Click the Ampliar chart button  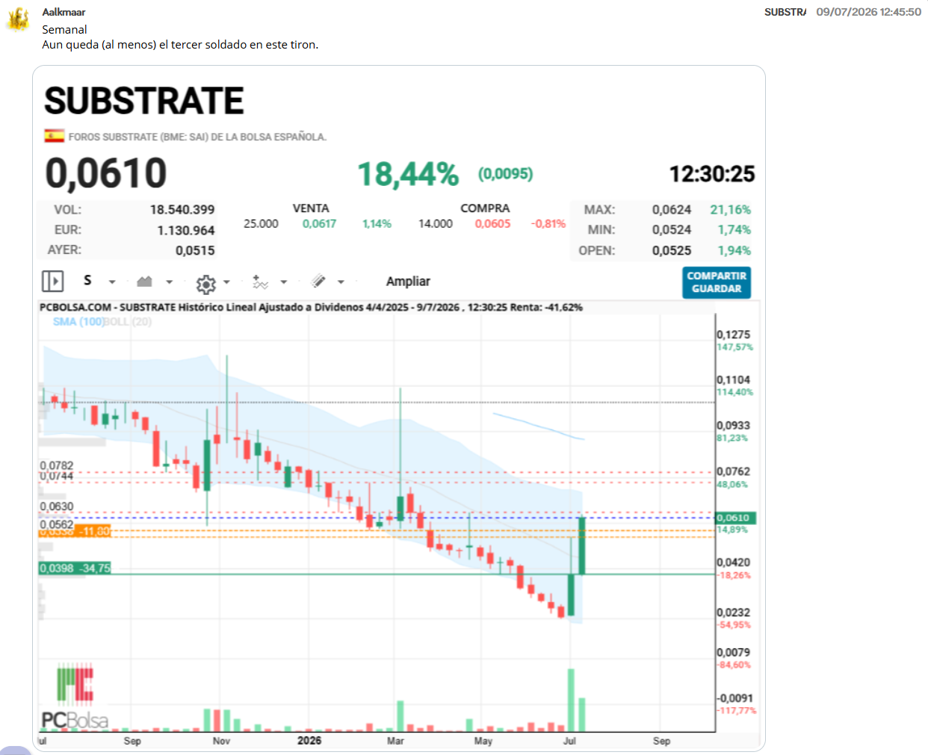tap(408, 282)
